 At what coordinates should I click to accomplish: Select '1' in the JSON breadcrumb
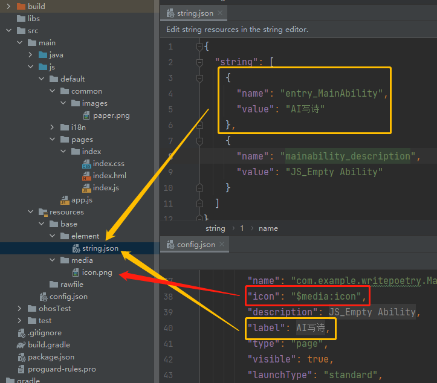(242, 228)
